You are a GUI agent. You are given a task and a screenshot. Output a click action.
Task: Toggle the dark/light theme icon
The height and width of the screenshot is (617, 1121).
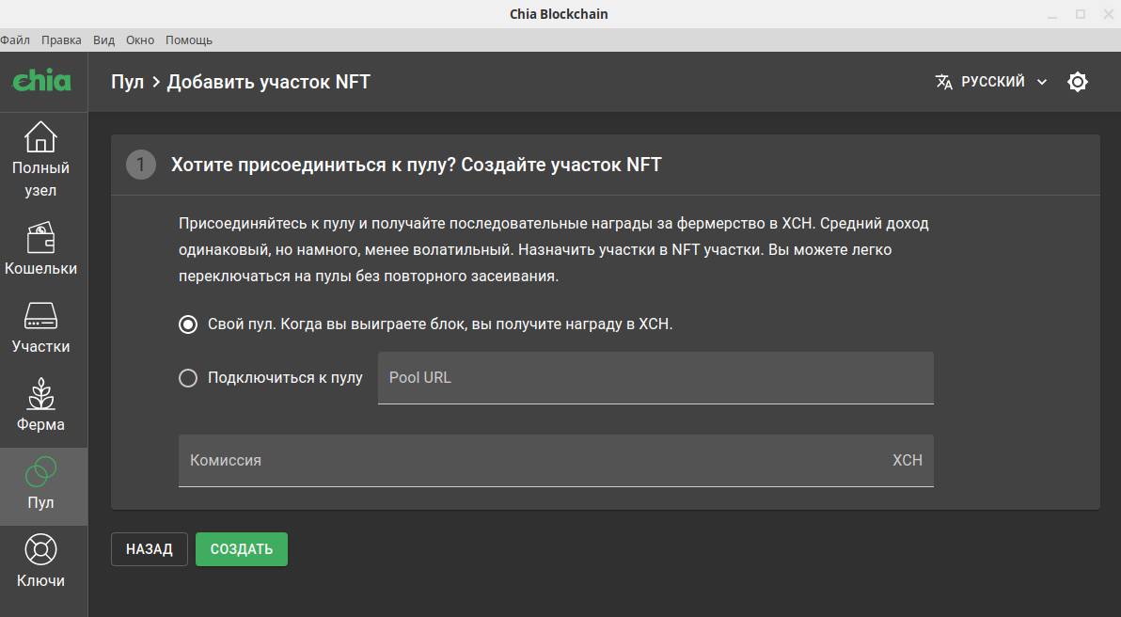[1078, 82]
